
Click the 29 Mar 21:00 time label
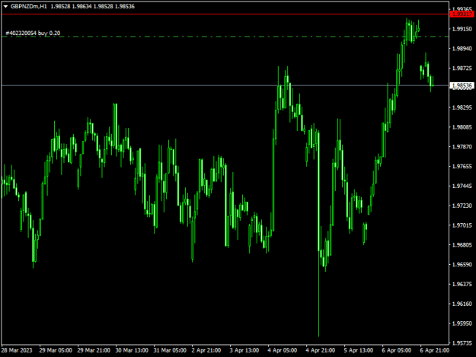coord(94,350)
